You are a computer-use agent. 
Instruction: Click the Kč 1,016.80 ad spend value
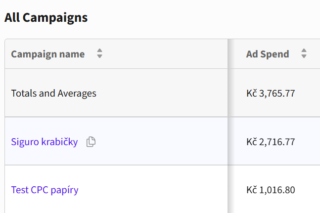coord(271,190)
